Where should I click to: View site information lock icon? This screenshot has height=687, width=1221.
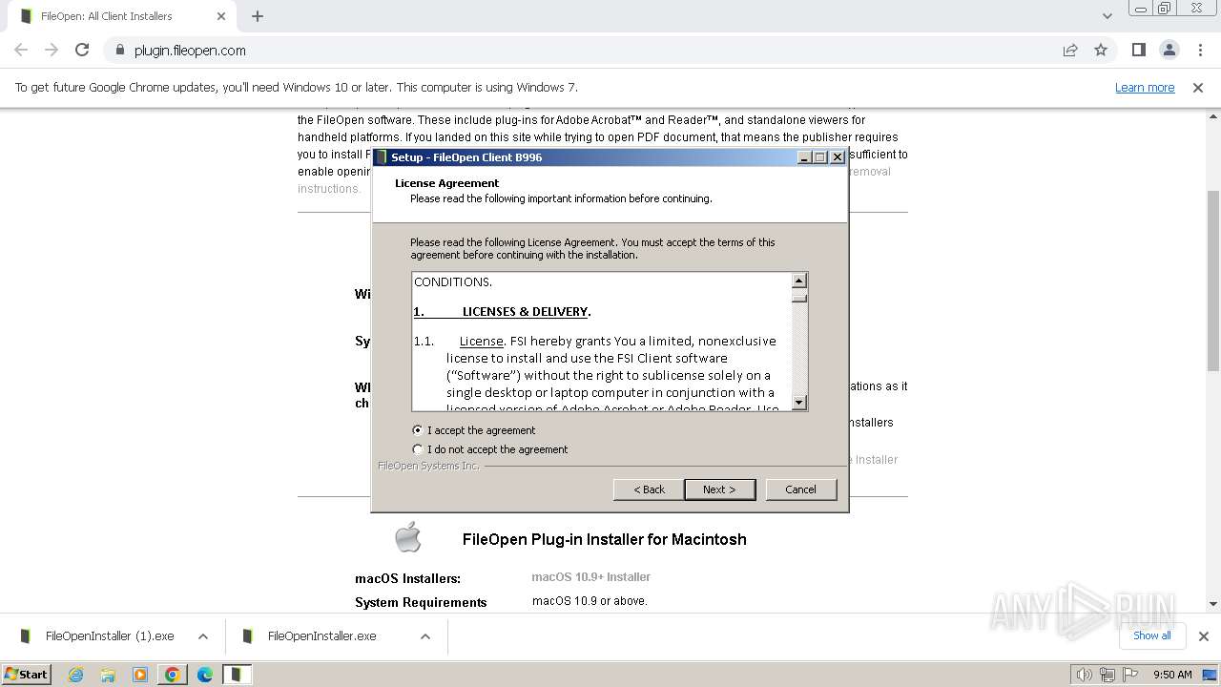(119, 51)
